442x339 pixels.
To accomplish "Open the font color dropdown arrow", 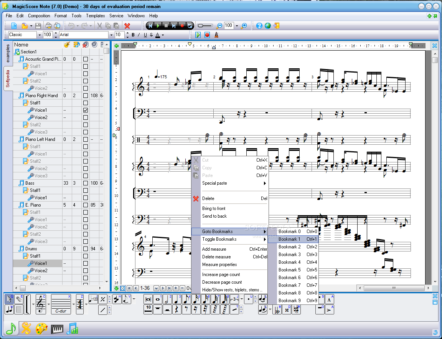I will (x=163, y=35).
